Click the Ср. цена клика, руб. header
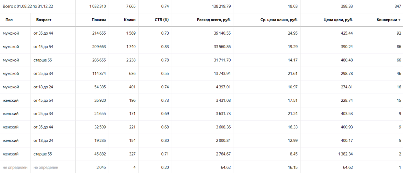Screen dimensions: 403x173 coord(279,20)
